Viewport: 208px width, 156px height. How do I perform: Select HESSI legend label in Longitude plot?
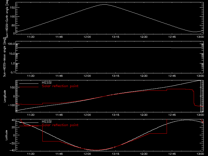[47, 82]
